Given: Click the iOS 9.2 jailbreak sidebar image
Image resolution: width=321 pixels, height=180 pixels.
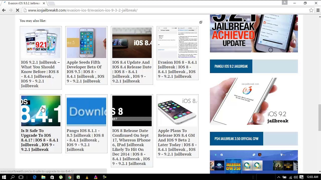Looking at the screenshot, I should (x=254, y=101).
